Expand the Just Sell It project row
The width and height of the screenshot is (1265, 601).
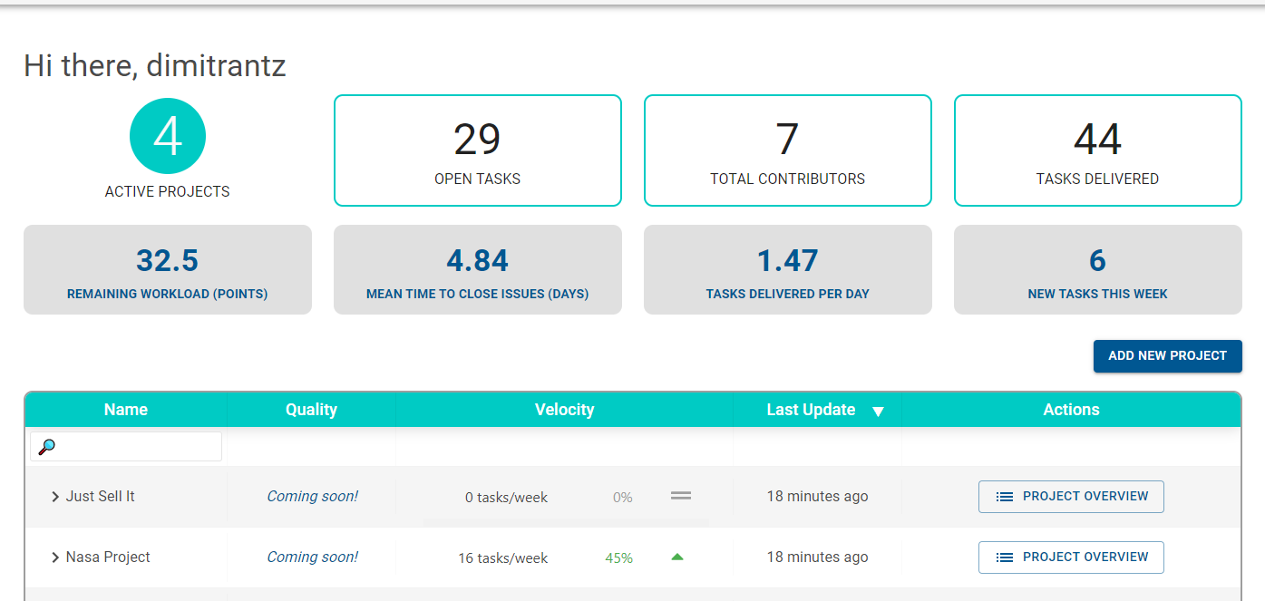point(55,497)
